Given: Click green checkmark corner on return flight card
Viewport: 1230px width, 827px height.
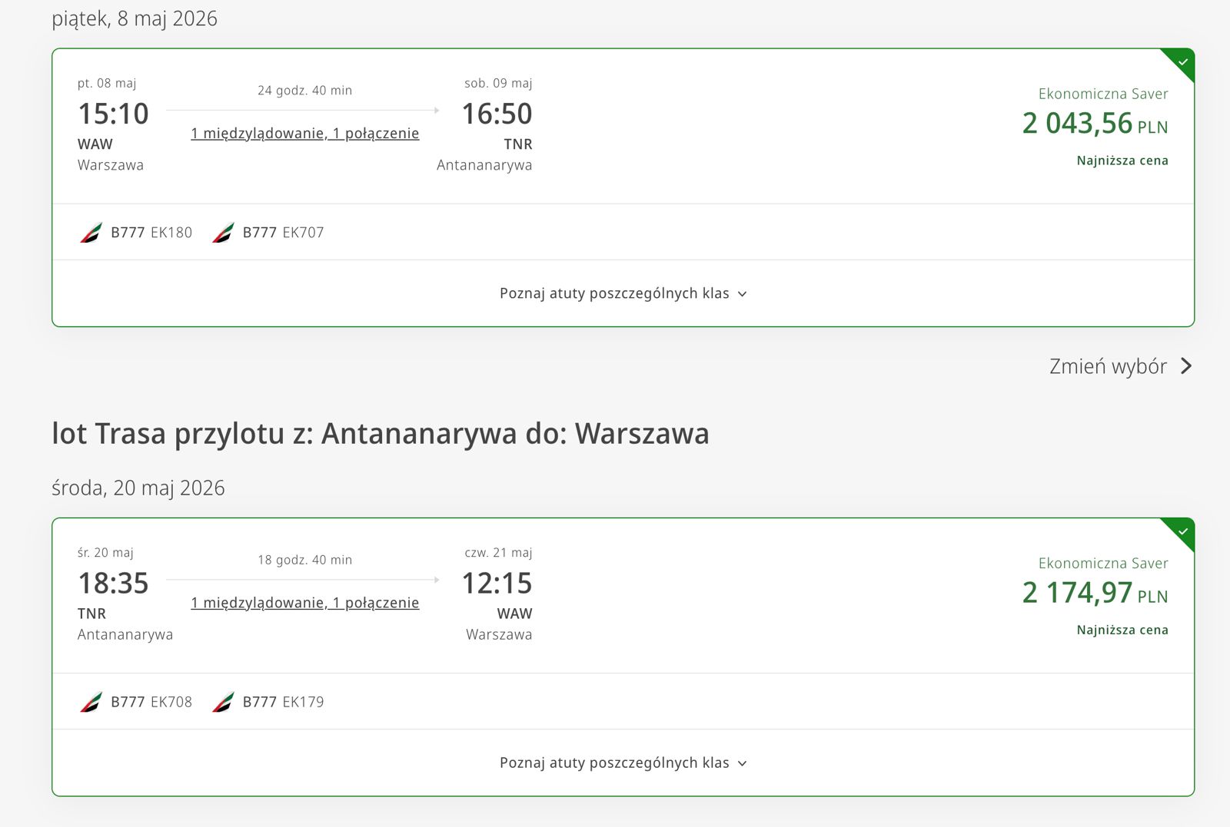Looking at the screenshot, I should 1182,531.
